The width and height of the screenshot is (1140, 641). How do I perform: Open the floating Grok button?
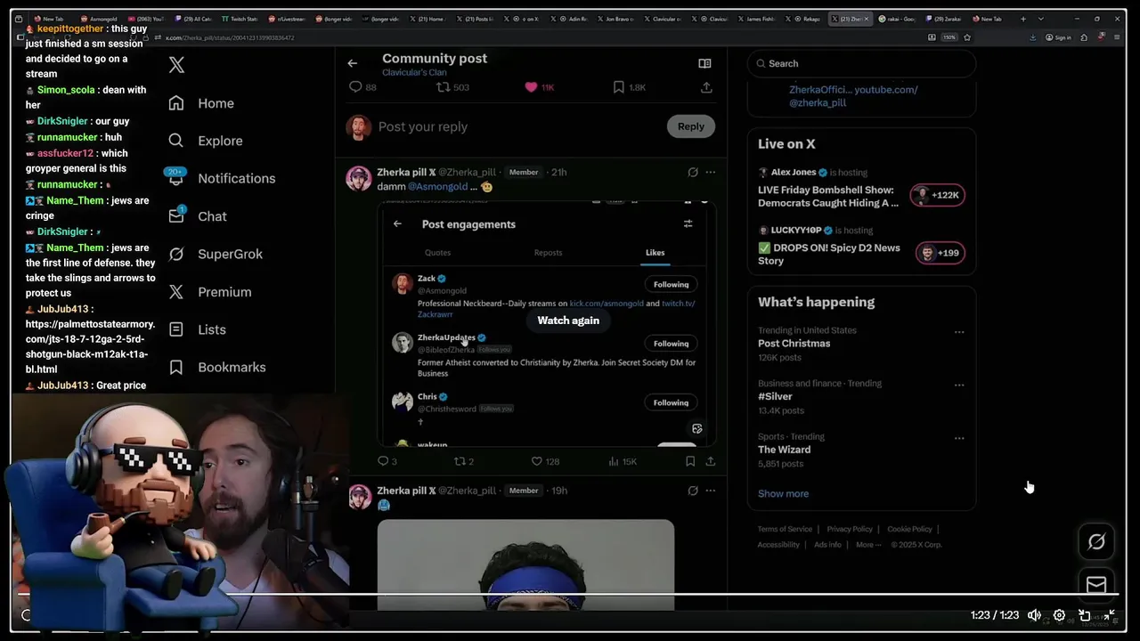pyautogui.click(x=1096, y=541)
